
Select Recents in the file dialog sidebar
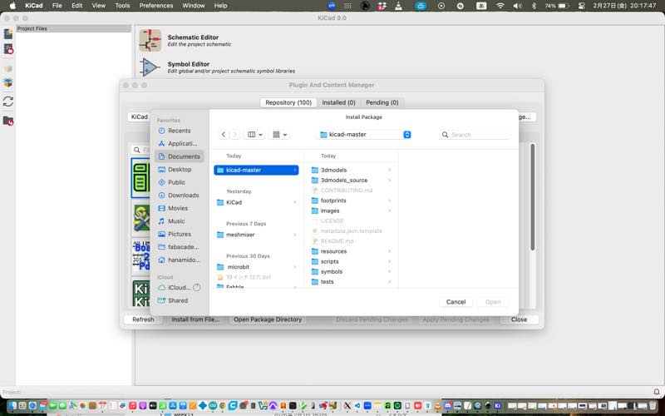pyautogui.click(x=179, y=131)
